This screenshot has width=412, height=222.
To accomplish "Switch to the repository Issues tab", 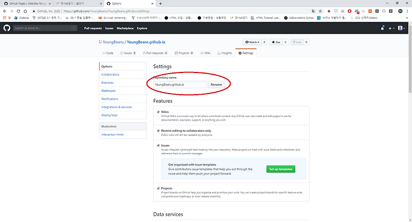I will (x=128, y=53).
